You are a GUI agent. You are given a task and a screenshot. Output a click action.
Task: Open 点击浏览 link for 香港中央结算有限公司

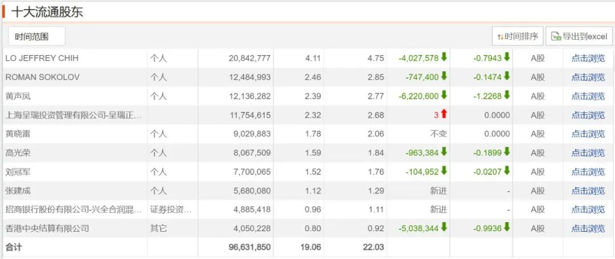point(588,228)
